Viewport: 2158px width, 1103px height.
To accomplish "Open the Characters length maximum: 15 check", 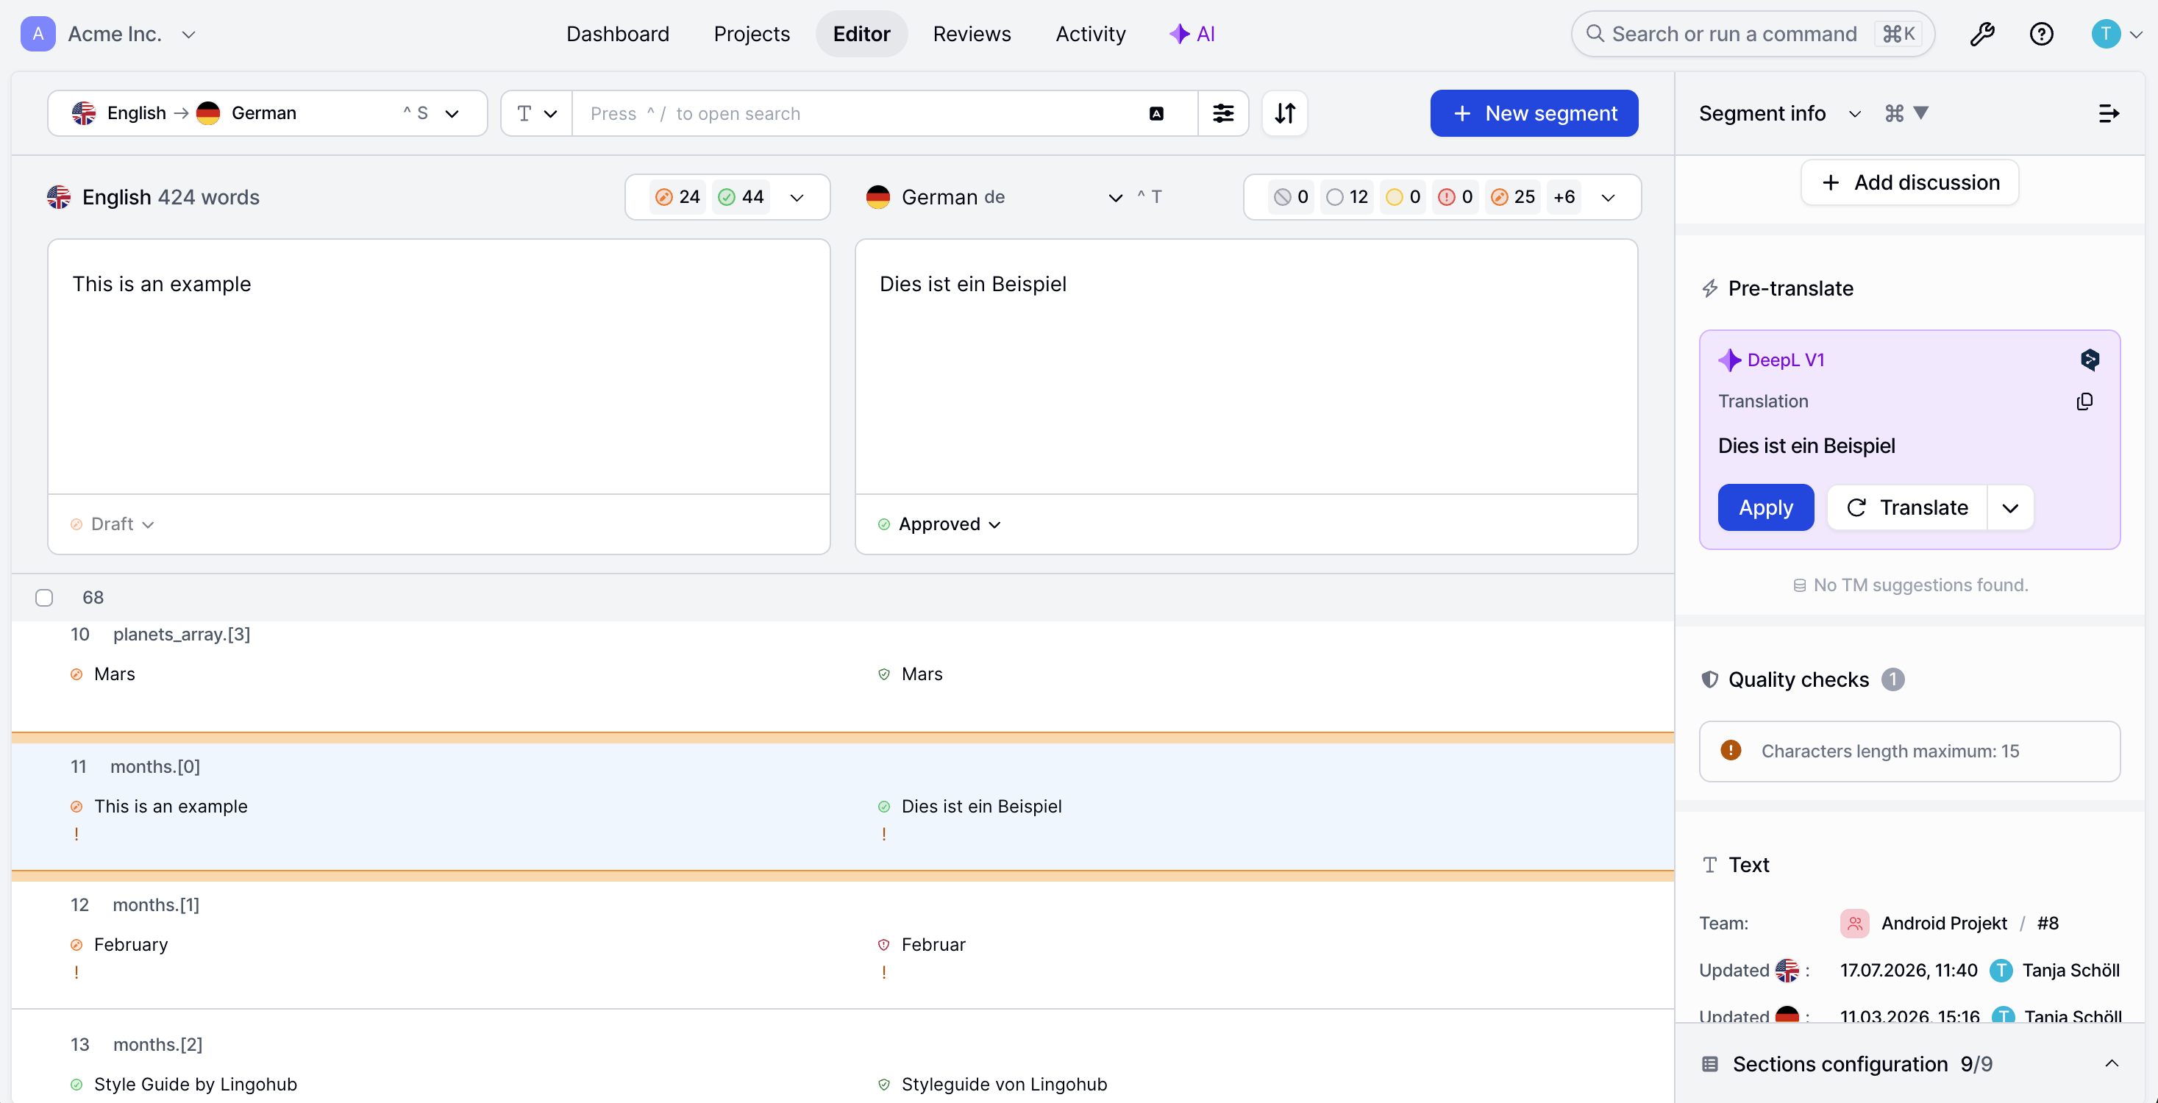I will click(1909, 751).
